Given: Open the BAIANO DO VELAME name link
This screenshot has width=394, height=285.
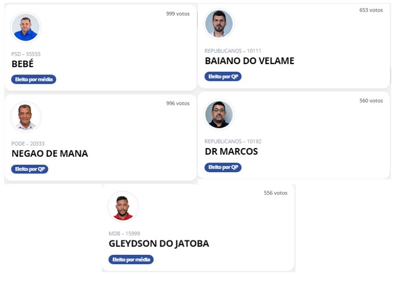Looking at the screenshot, I should (249, 61).
